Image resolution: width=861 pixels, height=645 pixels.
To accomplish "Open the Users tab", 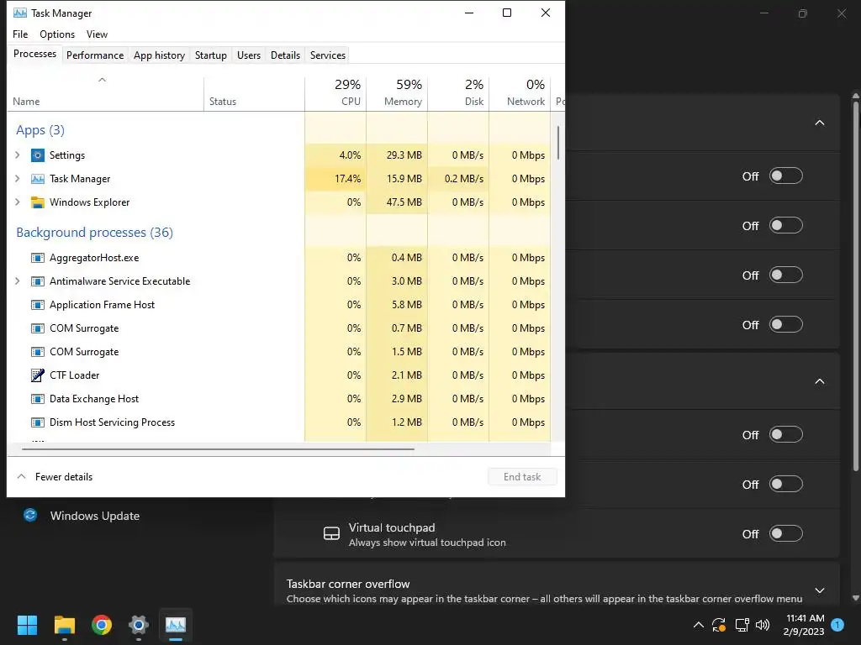I will click(x=249, y=55).
